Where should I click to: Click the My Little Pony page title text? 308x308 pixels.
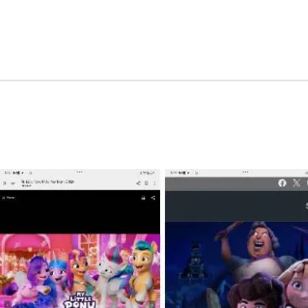(x=47, y=182)
